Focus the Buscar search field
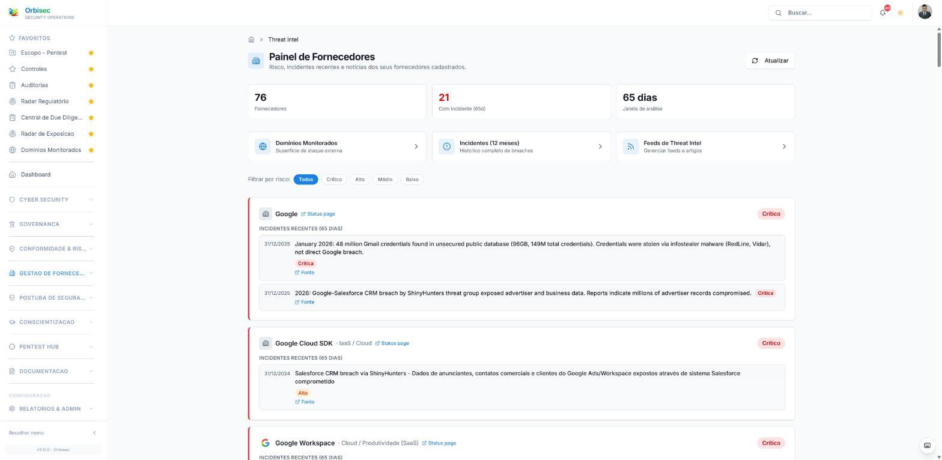942x460 pixels. 820,13
